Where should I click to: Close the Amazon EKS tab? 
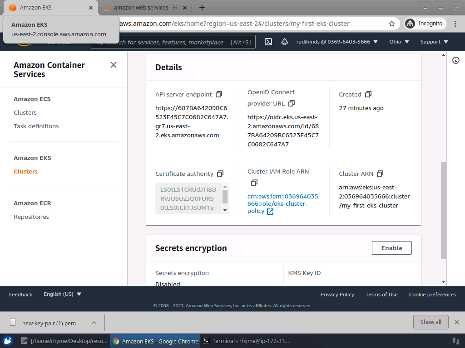click(91, 8)
